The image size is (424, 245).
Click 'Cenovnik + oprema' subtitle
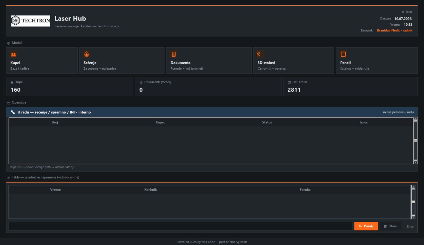(272, 69)
